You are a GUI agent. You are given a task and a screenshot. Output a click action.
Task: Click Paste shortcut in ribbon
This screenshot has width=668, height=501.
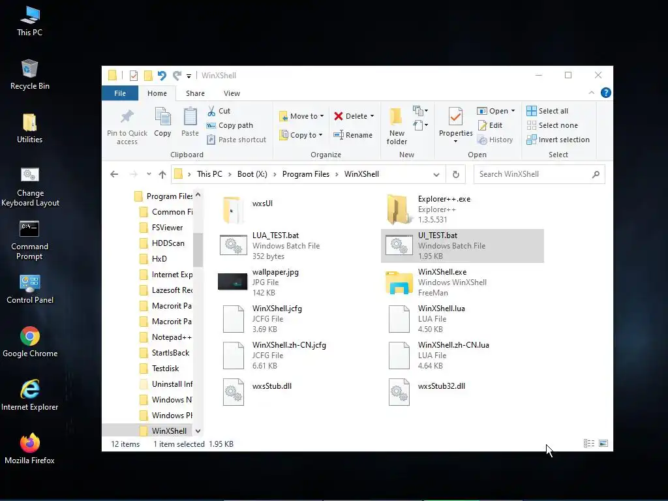pos(237,140)
